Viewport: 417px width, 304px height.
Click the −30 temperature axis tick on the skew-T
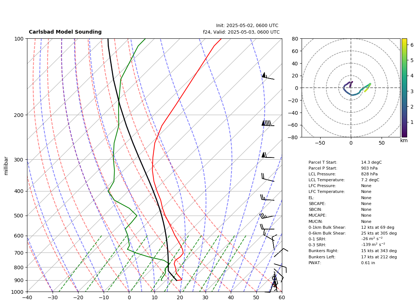pyautogui.click(x=53, y=298)
